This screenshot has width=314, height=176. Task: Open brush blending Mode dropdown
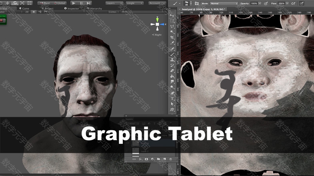224,4
